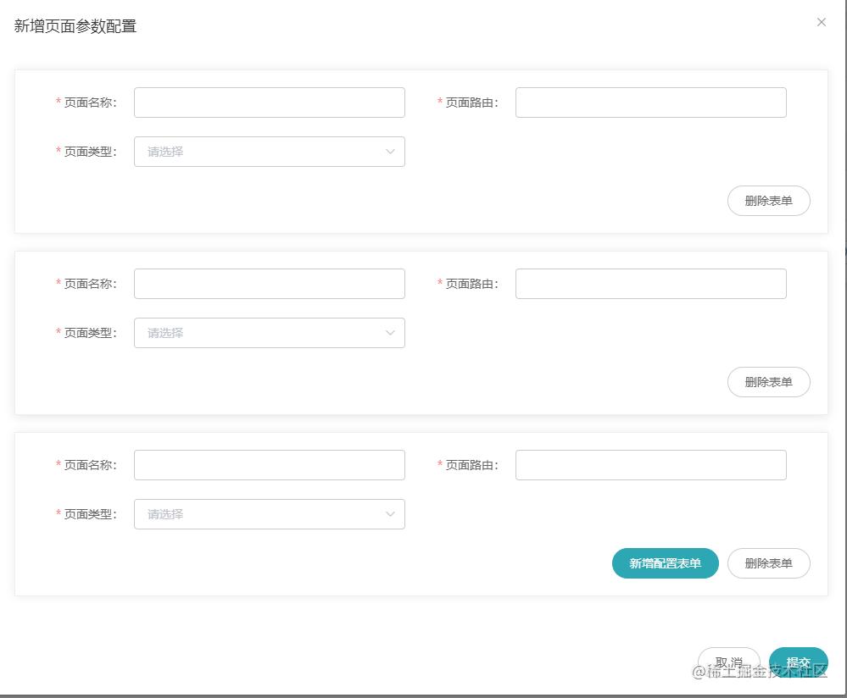Delete the second form via 删除表单
847x698 pixels.
click(768, 382)
